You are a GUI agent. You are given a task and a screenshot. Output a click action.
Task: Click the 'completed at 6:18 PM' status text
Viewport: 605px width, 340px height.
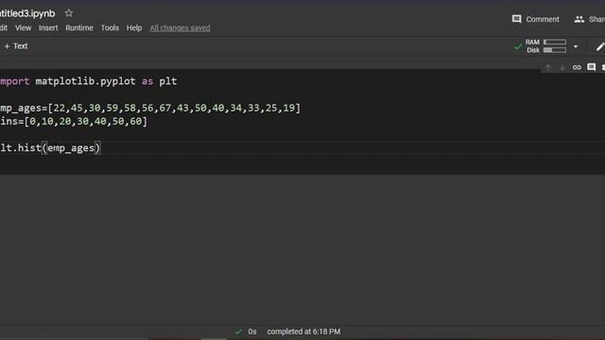(x=303, y=331)
